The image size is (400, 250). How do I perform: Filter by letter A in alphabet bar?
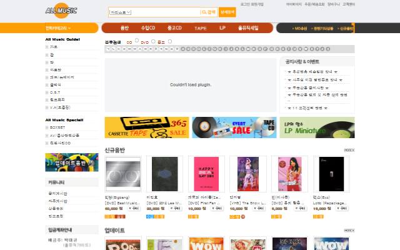(182, 49)
